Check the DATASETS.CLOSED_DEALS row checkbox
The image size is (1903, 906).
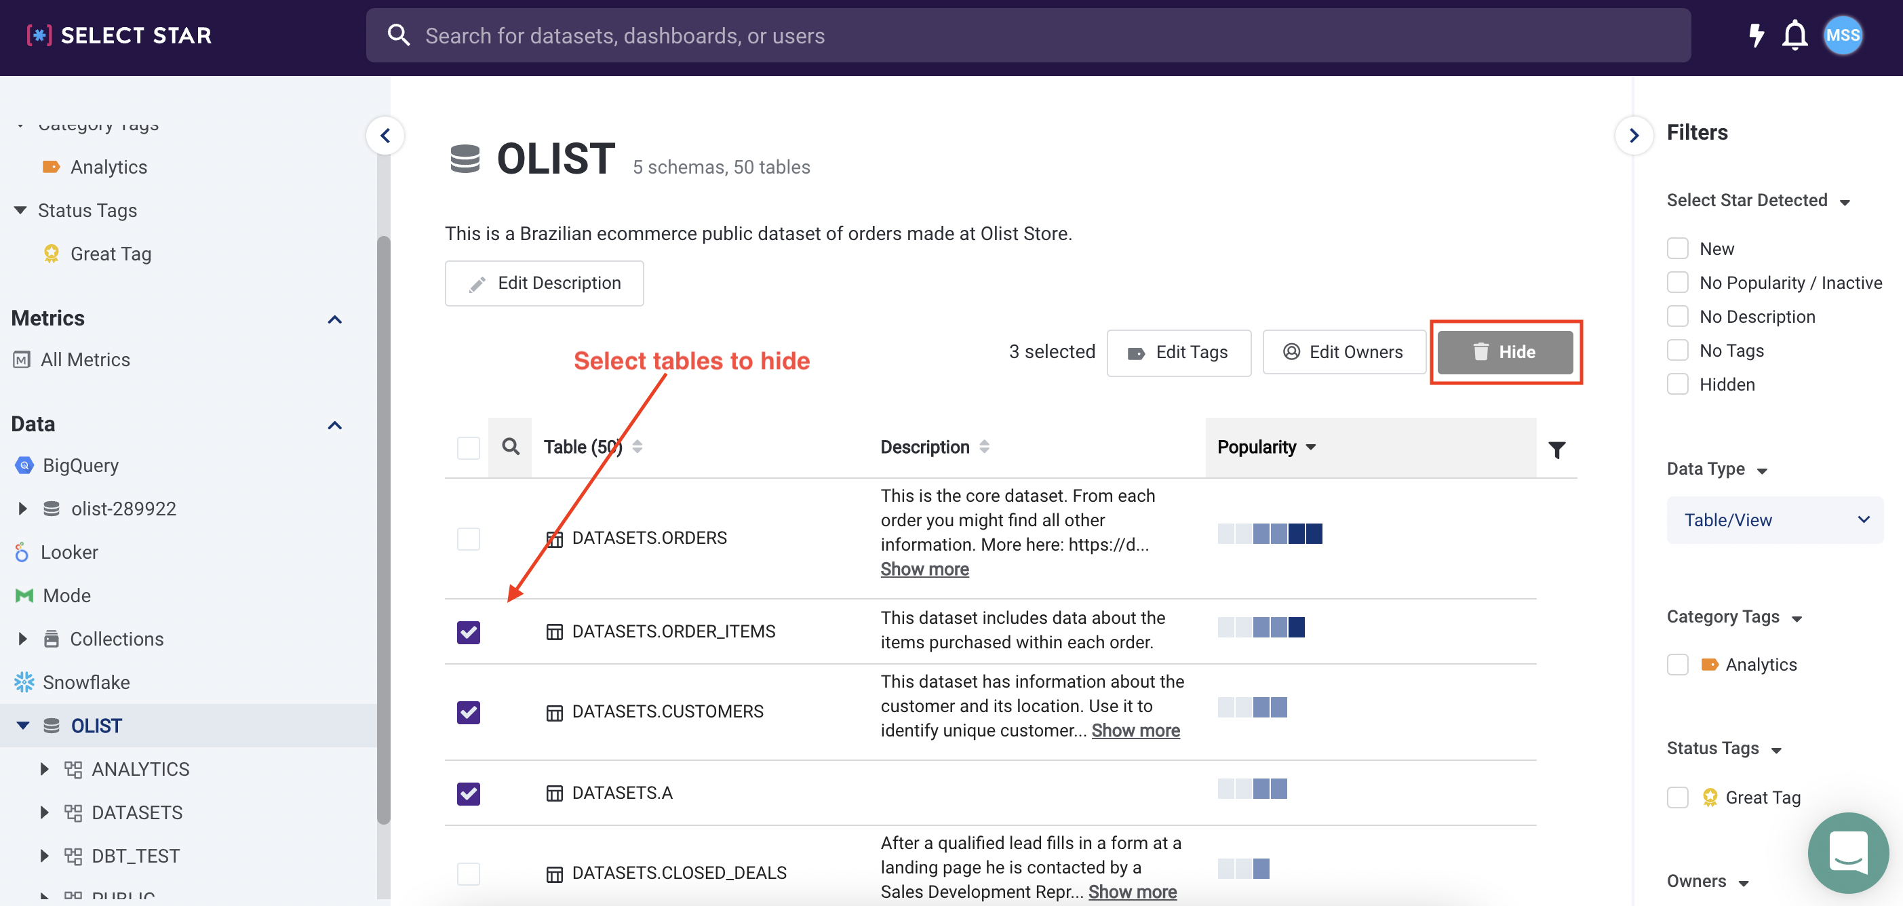click(x=469, y=874)
